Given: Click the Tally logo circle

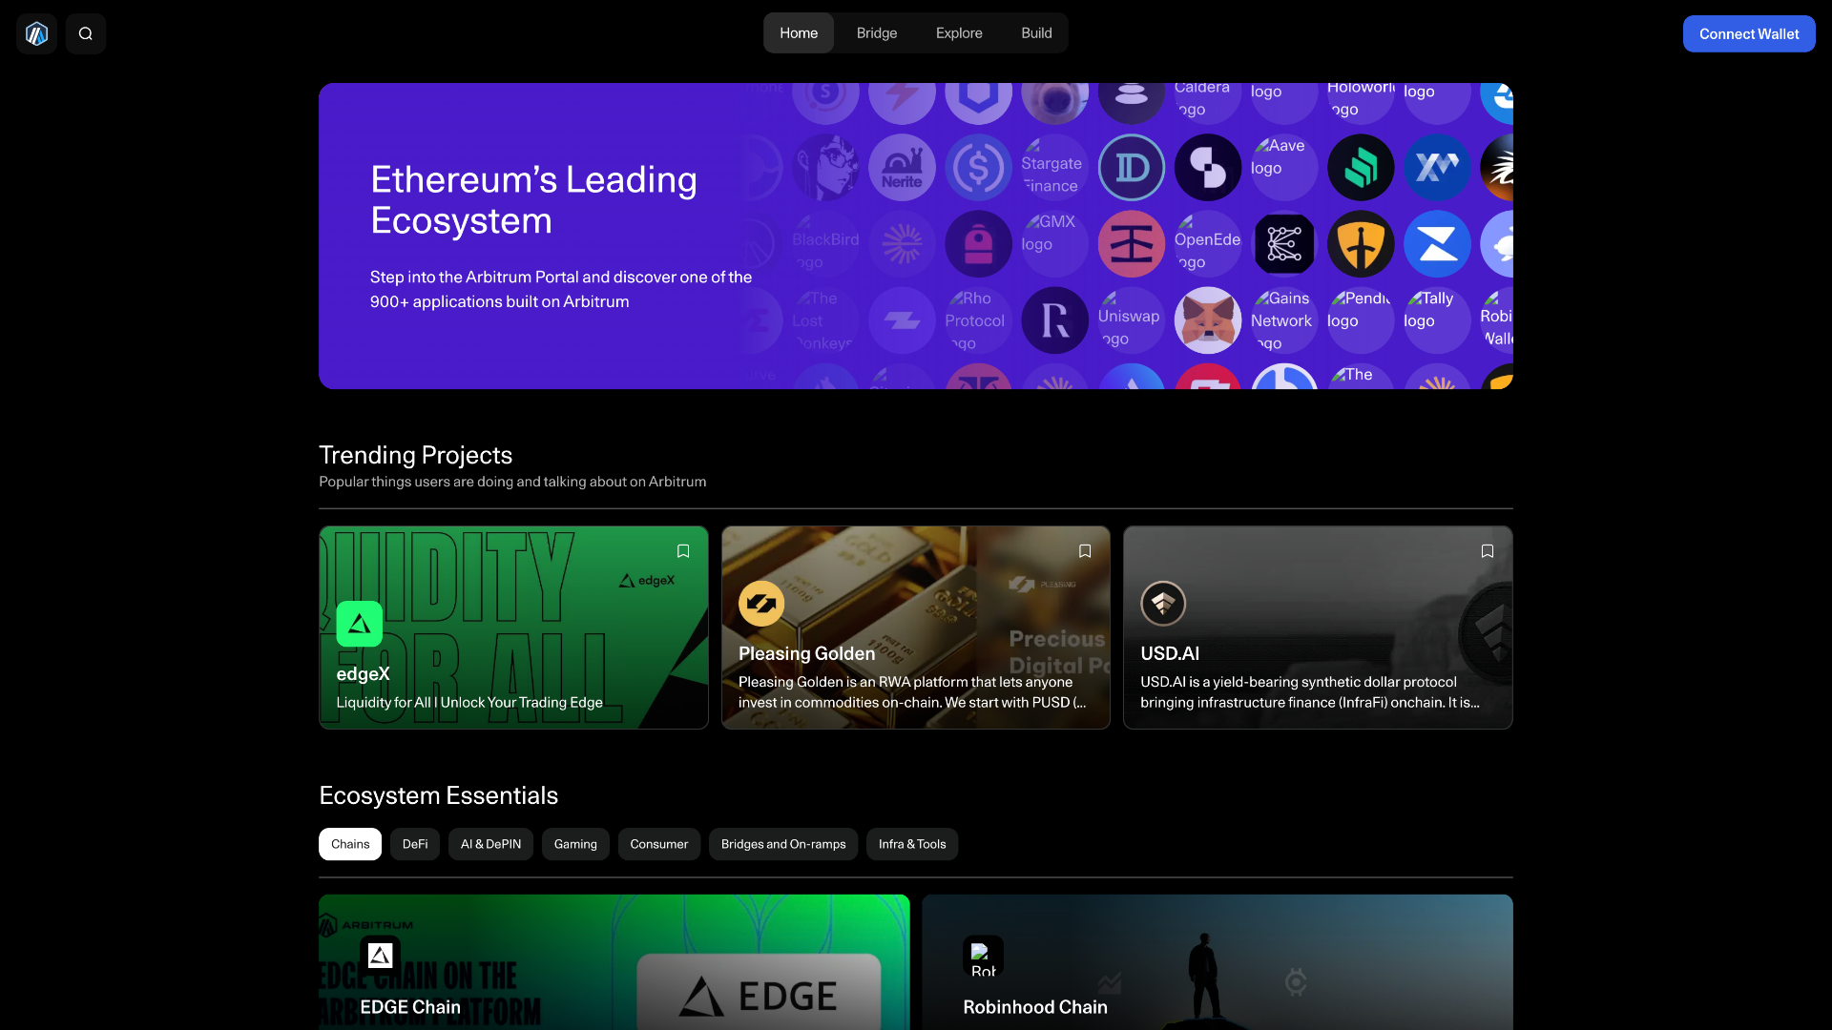Looking at the screenshot, I should (x=1437, y=320).
